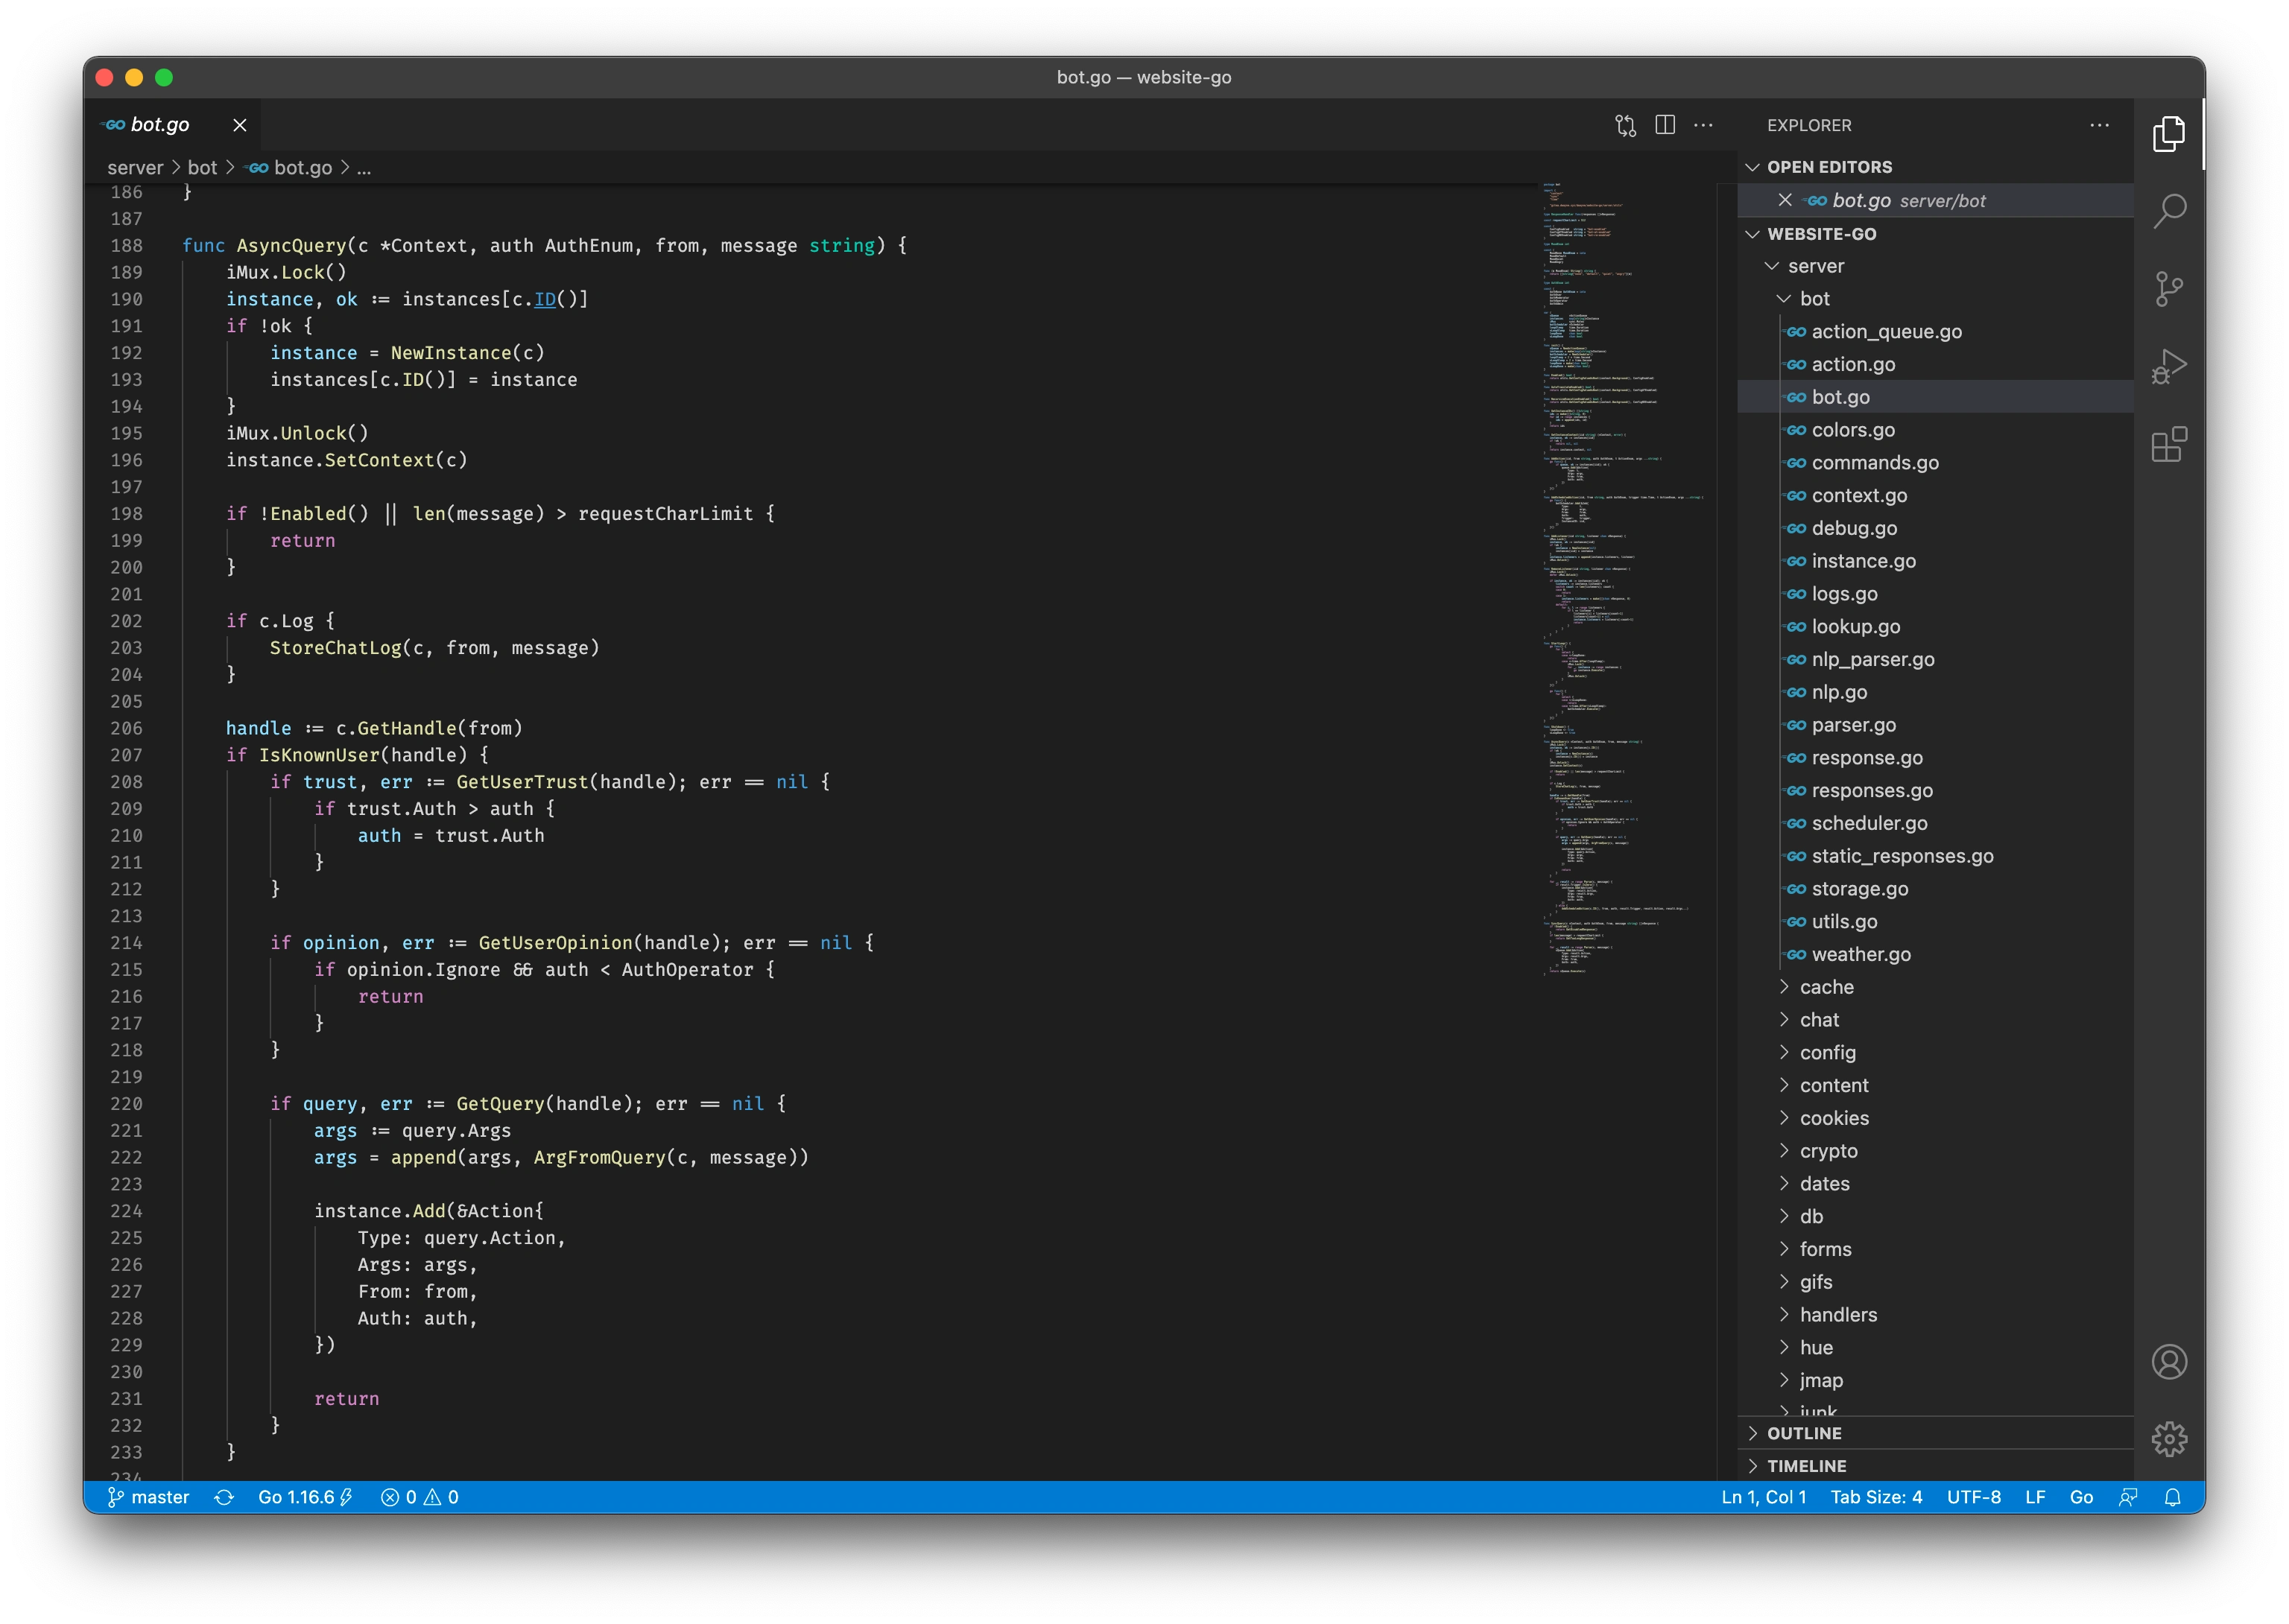
Task: Open the Source Control view icon
Action: pyautogui.click(x=2168, y=289)
